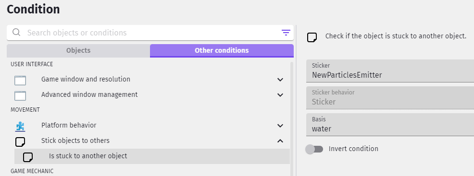Click the Advanced window management icon
This screenshot has height=176, width=474.
coord(20,95)
